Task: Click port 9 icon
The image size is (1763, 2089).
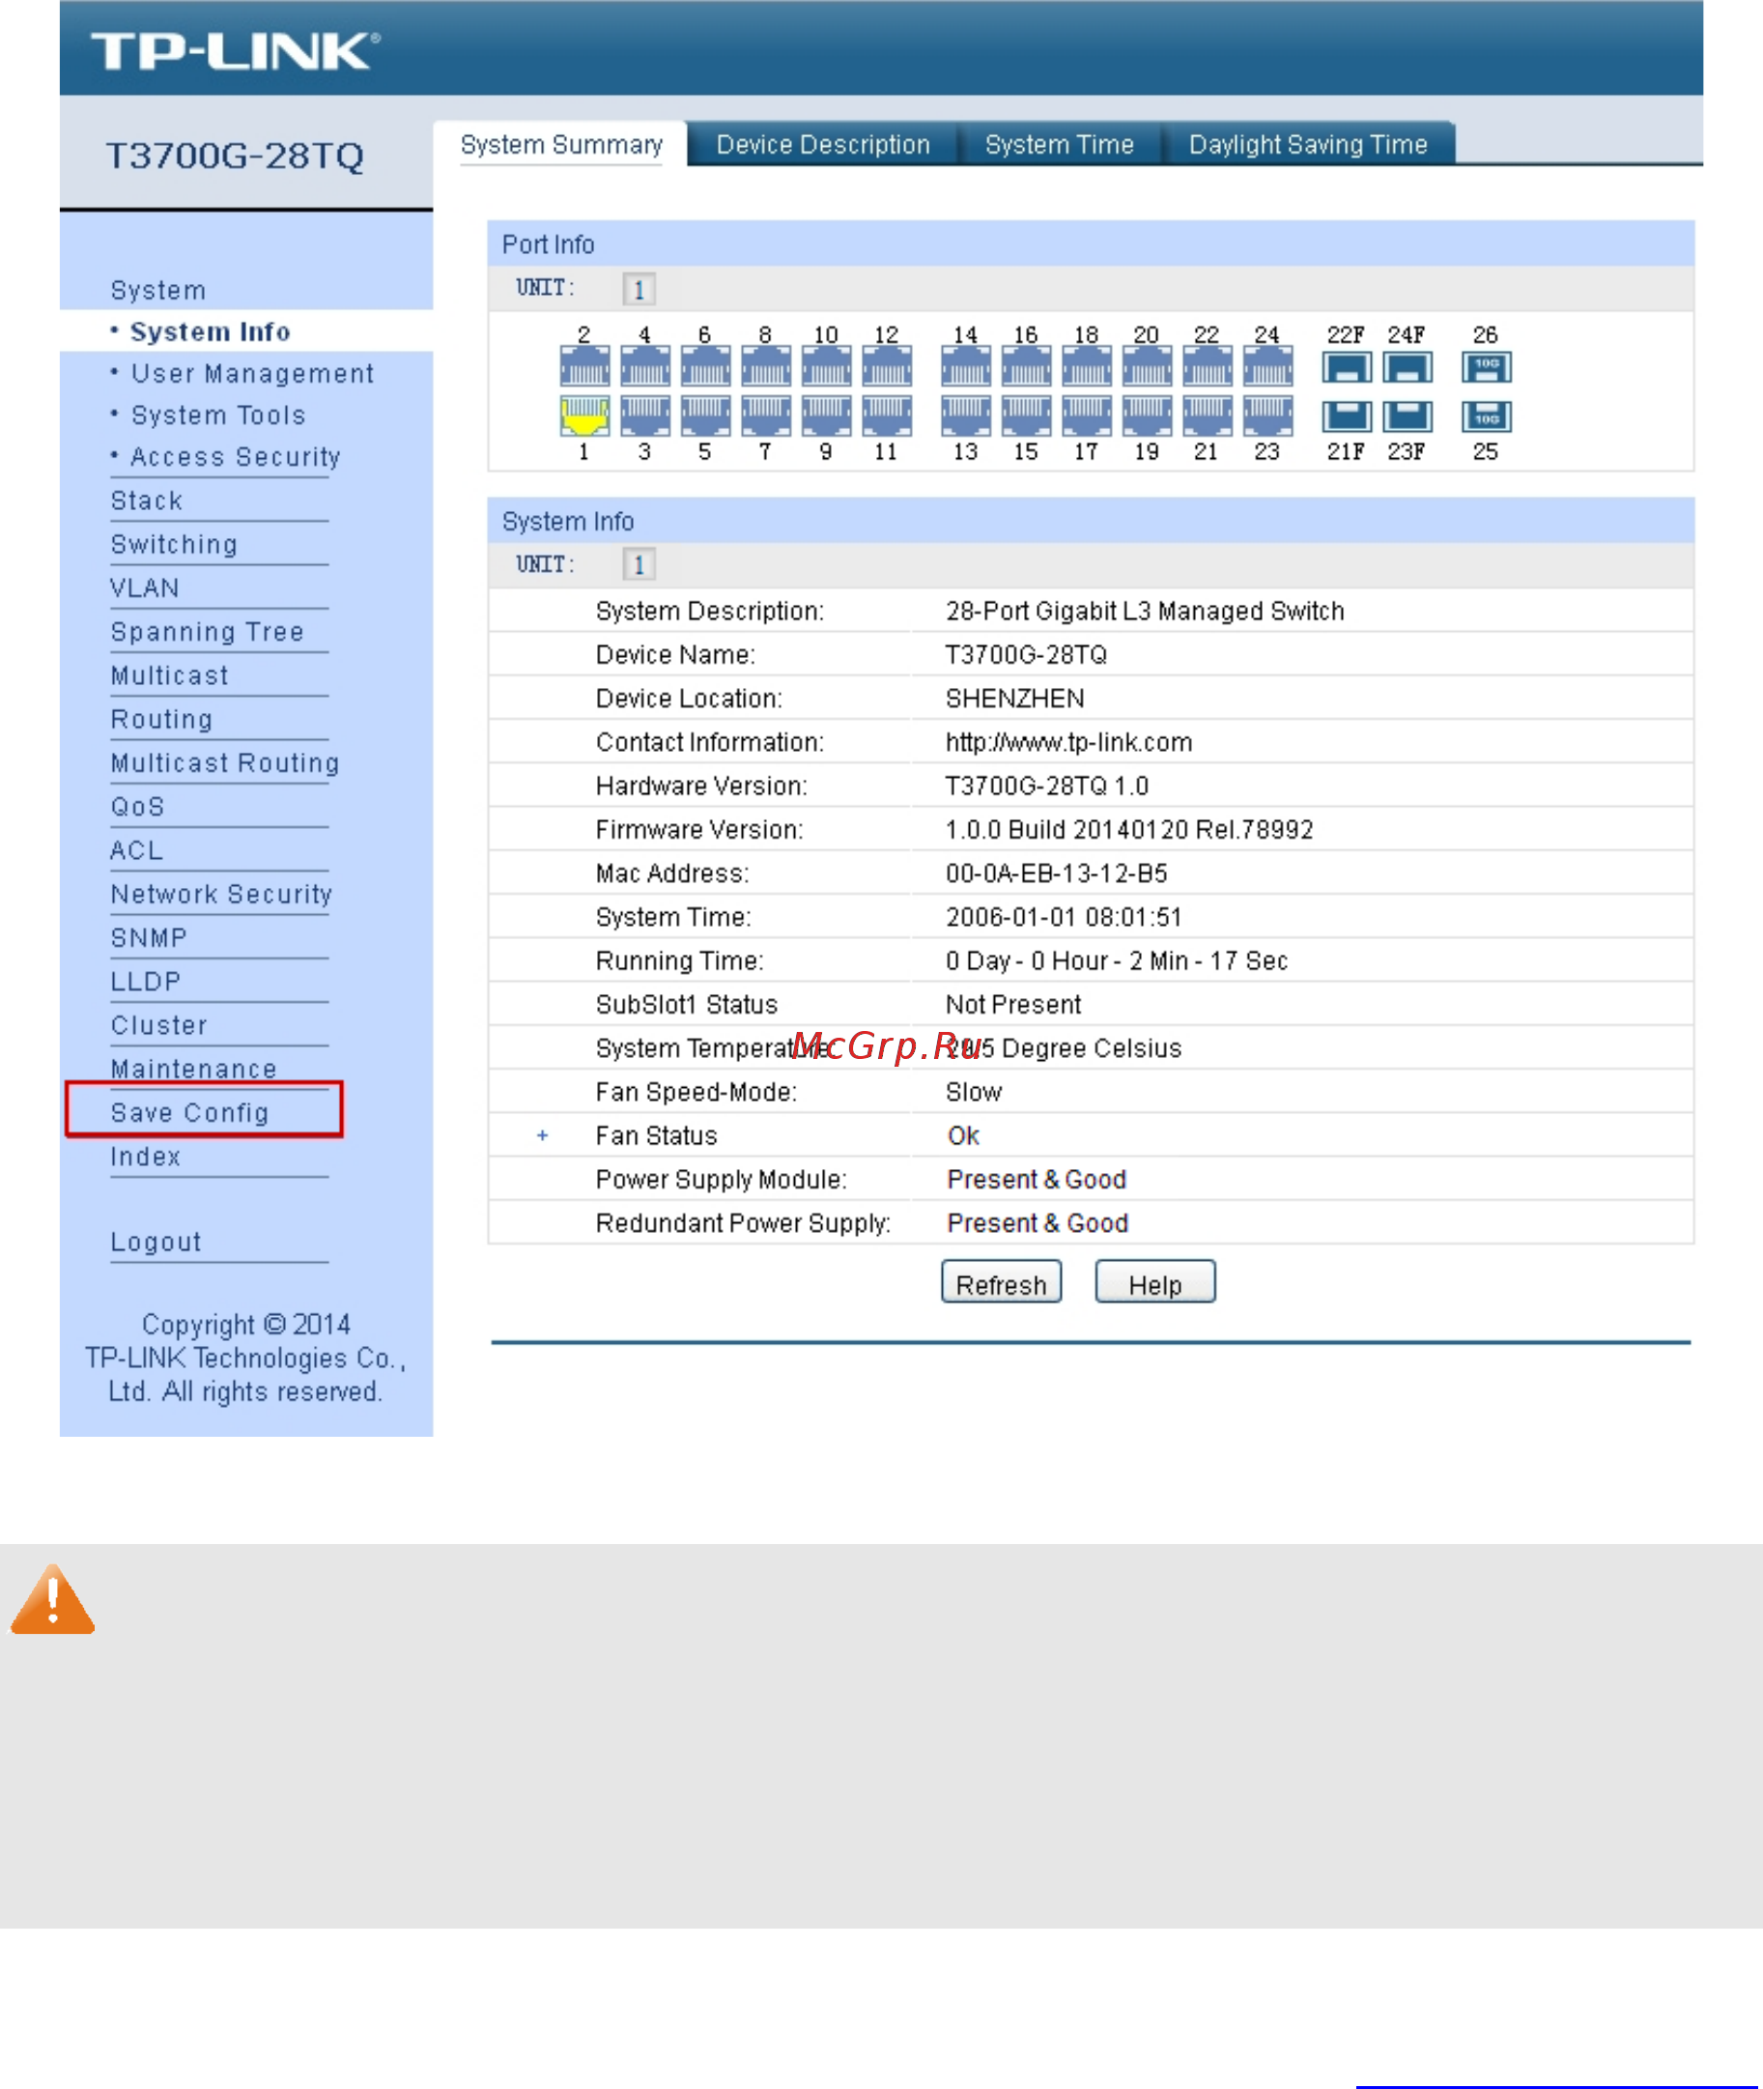Action: 827,415
